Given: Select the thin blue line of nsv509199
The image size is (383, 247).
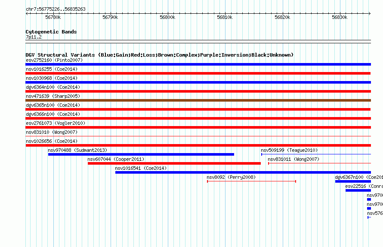Looking at the screenshot, I should tap(316, 154).
